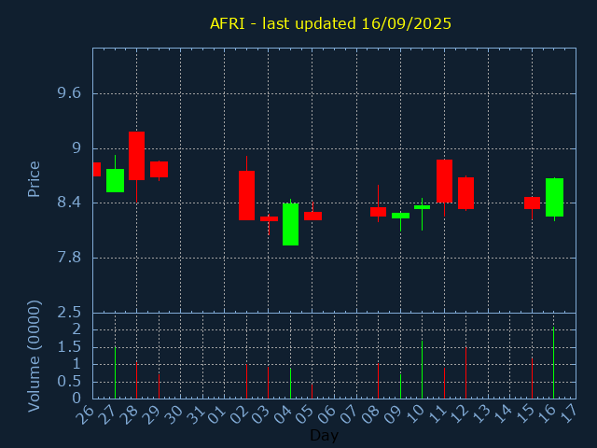This screenshot has width=597, height=448.
Task: Click the 'Day' axis label
Action: (x=324, y=435)
